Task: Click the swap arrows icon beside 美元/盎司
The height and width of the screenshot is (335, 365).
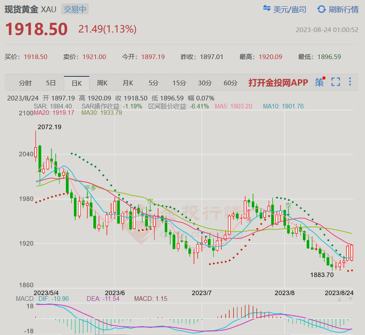Action: pyautogui.click(x=267, y=9)
